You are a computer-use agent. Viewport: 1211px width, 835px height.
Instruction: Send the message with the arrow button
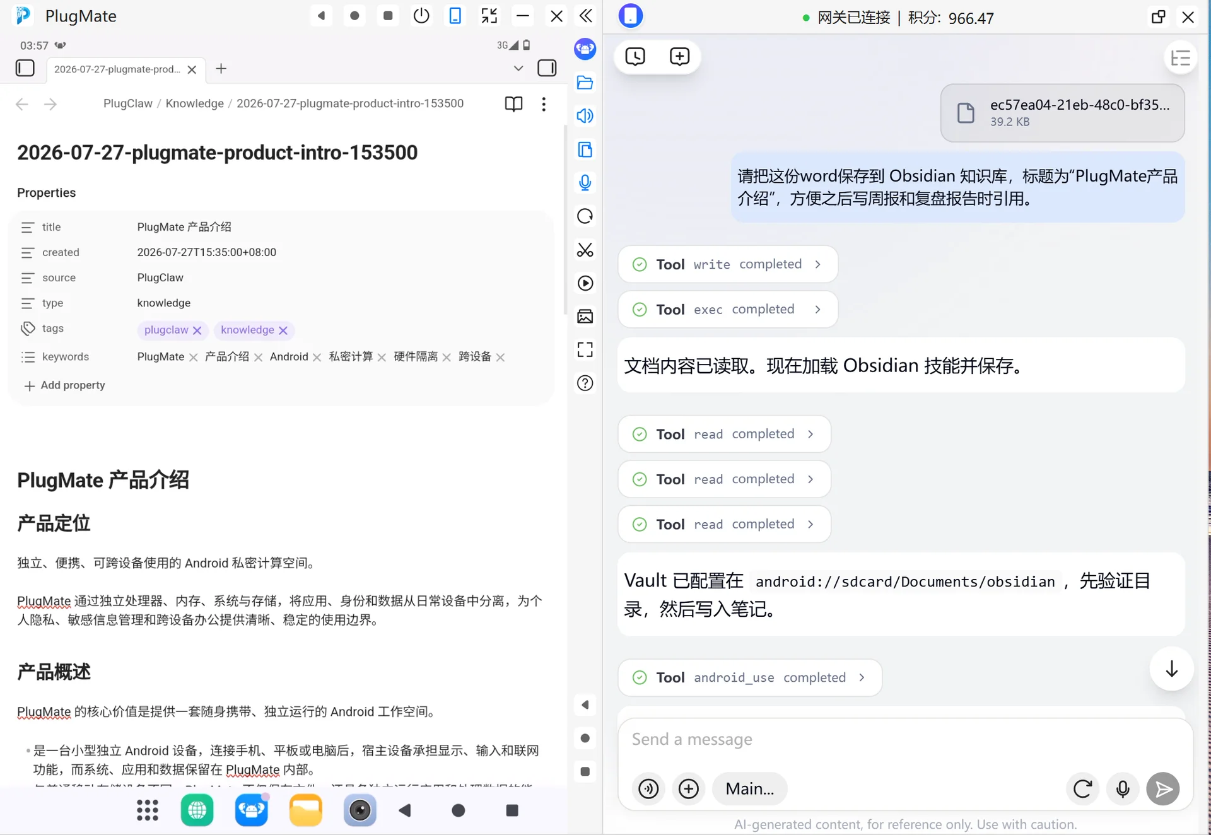[1163, 789]
